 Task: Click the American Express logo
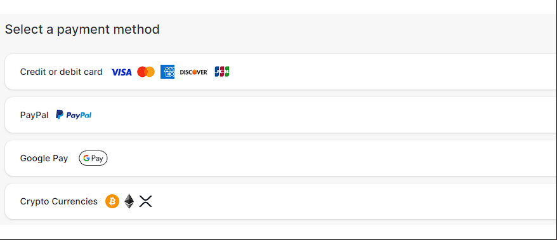click(167, 72)
